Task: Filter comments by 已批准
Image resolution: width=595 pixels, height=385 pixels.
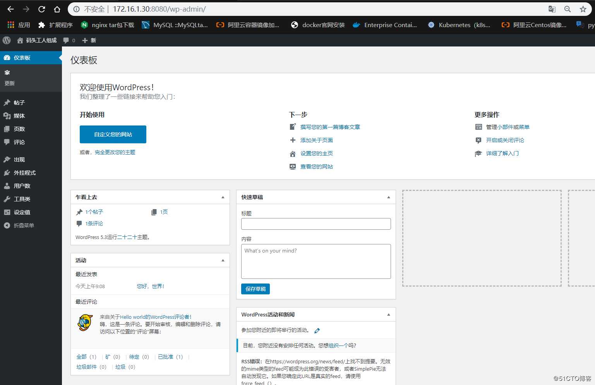Action: click(166, 357)
